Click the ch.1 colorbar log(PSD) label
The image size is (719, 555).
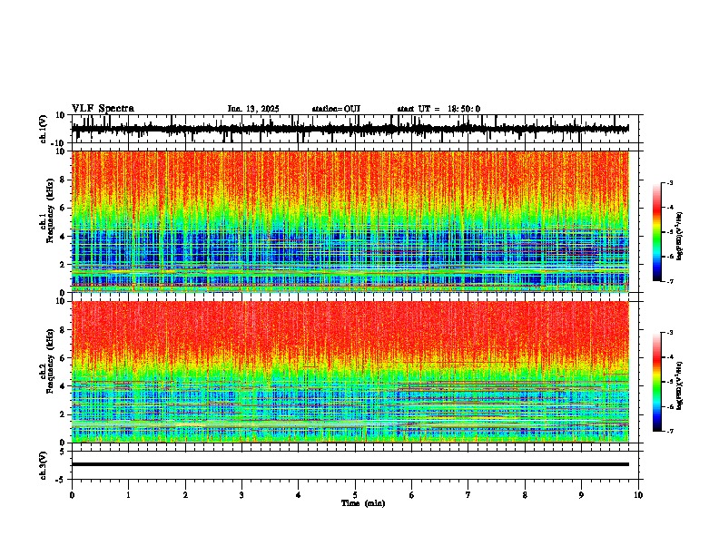(x=680, y=236)
